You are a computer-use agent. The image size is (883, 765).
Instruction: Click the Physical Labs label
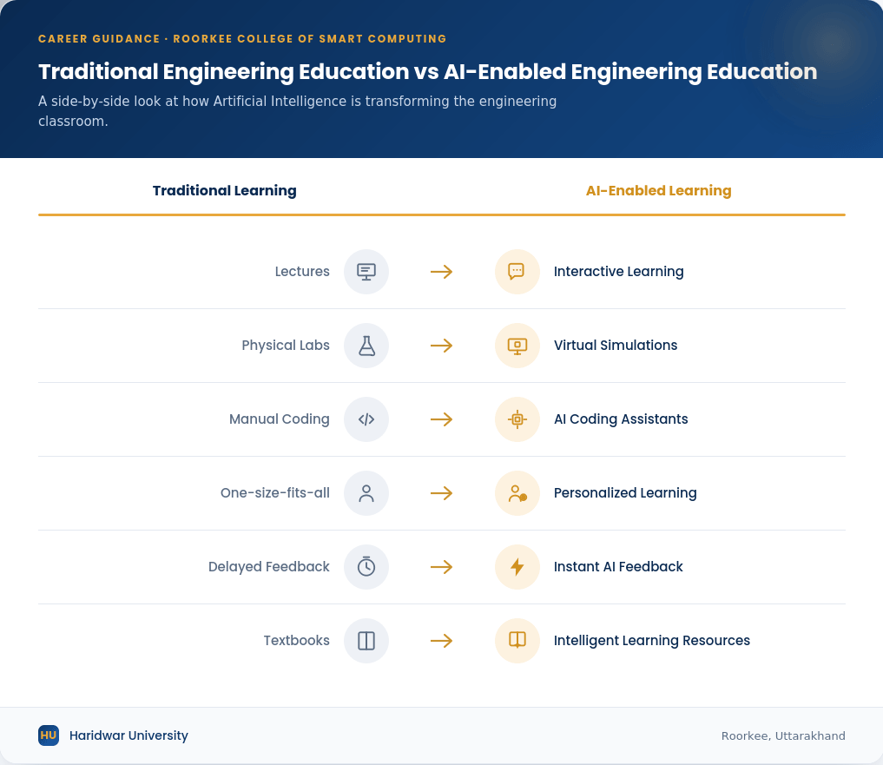click(286, 346)
